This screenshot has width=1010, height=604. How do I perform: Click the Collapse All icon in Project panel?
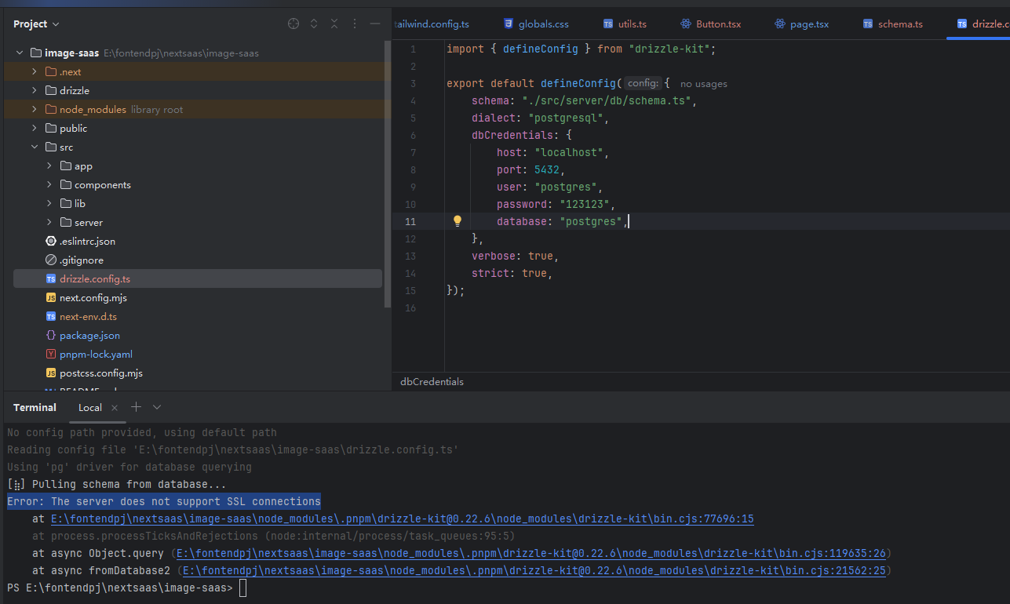(x=334, y=24)
